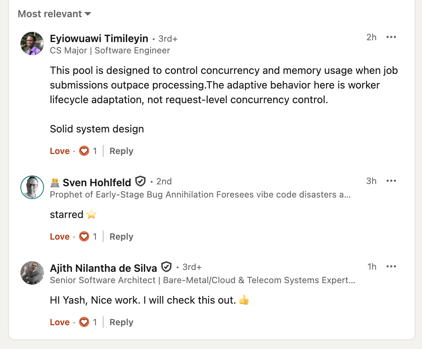422x349 pixels.
Task: Open the Most relevant sort dropdown
Action: 54,14
